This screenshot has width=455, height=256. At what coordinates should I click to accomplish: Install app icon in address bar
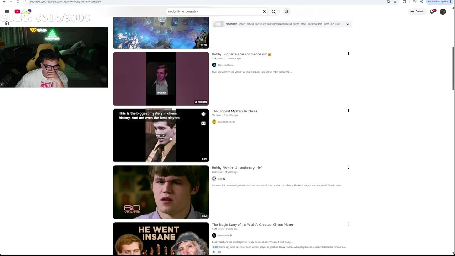pos(389,2)
